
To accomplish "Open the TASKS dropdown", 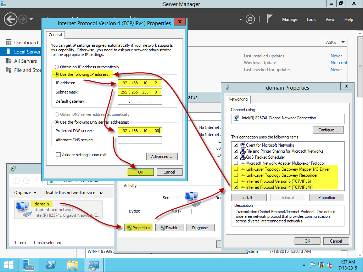I will [x=334, y=42].
